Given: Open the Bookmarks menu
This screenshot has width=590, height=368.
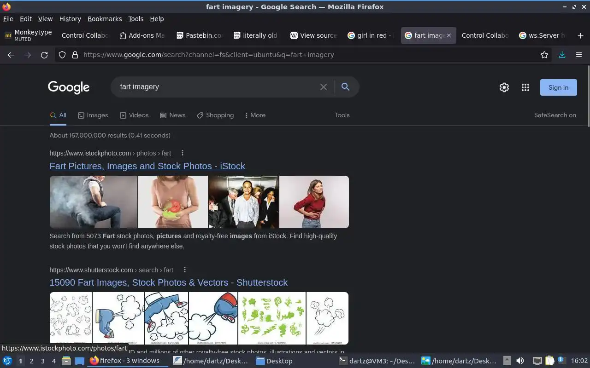Looking at the screenshot, I should pyautogui.click(x=105, y=19).
